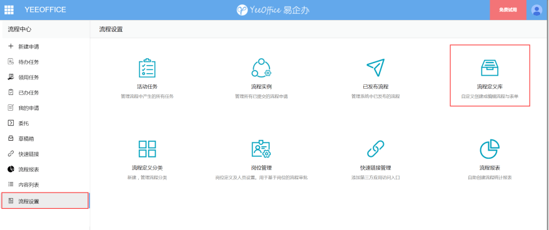Click the 流程定义库 archive box icon
The image size is (549, 230).
(x=490, y=68)
